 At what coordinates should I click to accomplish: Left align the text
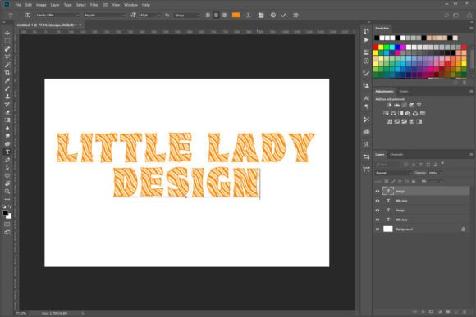point(208,15)
